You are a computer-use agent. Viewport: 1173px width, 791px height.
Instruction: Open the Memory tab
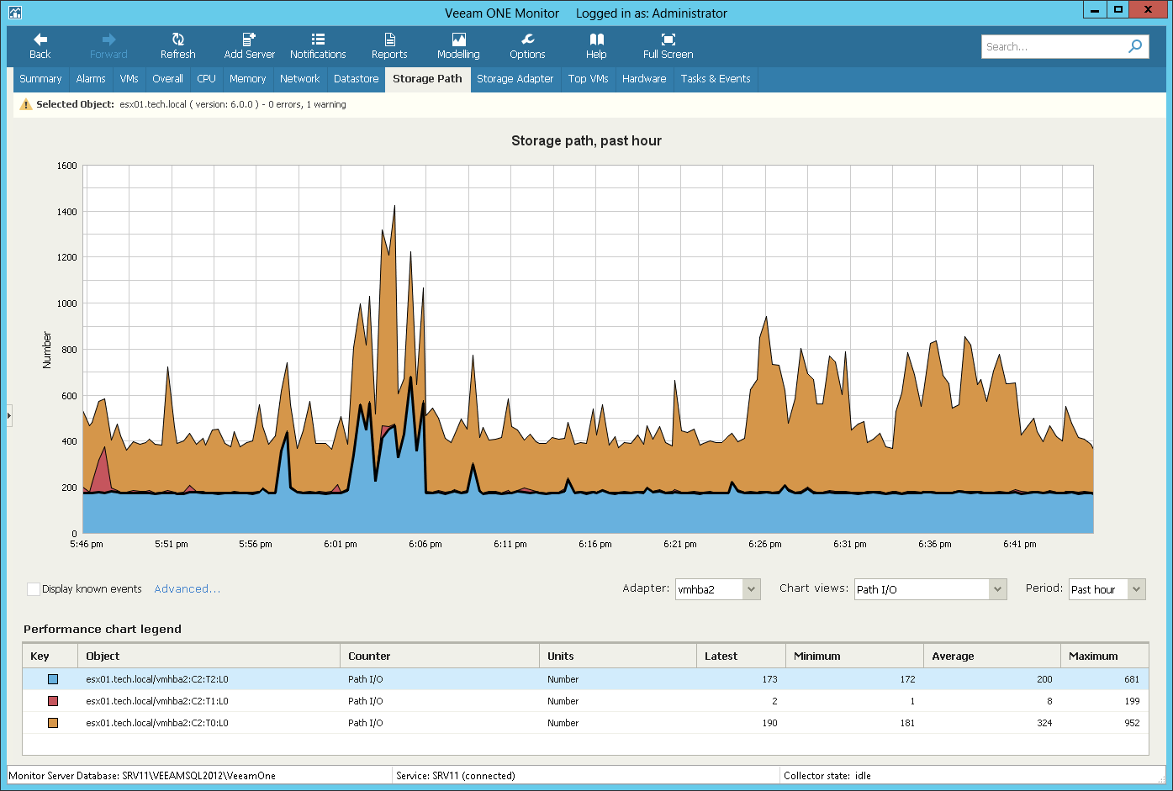[247, 79]
